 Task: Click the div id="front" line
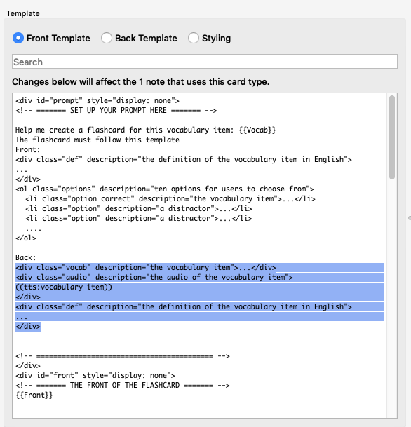click(x=95, y=375)
